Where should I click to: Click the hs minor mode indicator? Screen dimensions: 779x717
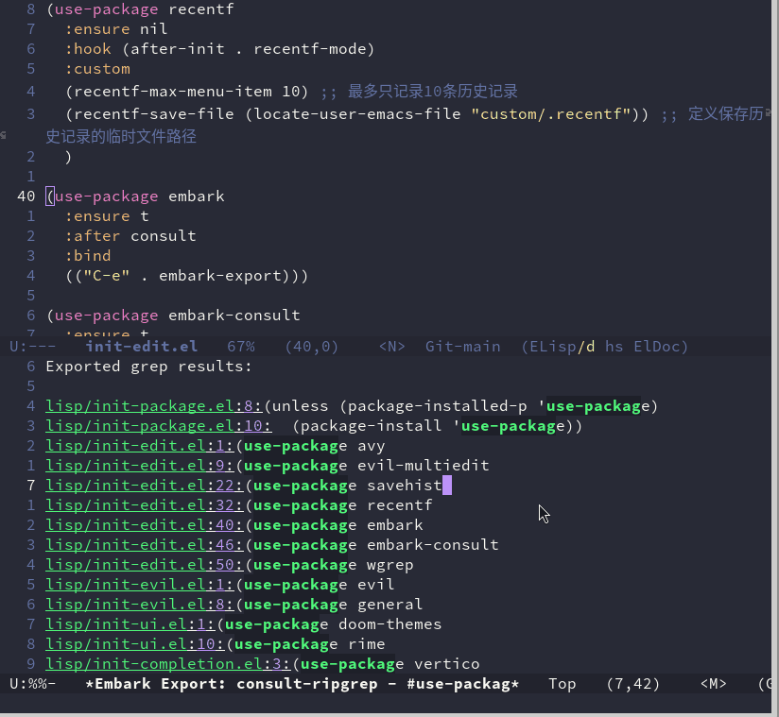point(615,347)
